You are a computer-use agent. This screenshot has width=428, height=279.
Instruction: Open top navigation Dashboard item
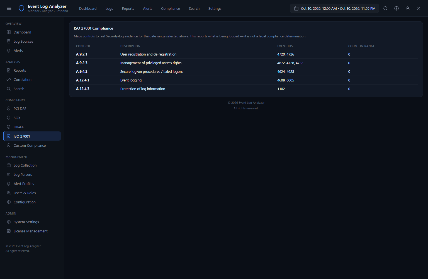click(88, 8)
